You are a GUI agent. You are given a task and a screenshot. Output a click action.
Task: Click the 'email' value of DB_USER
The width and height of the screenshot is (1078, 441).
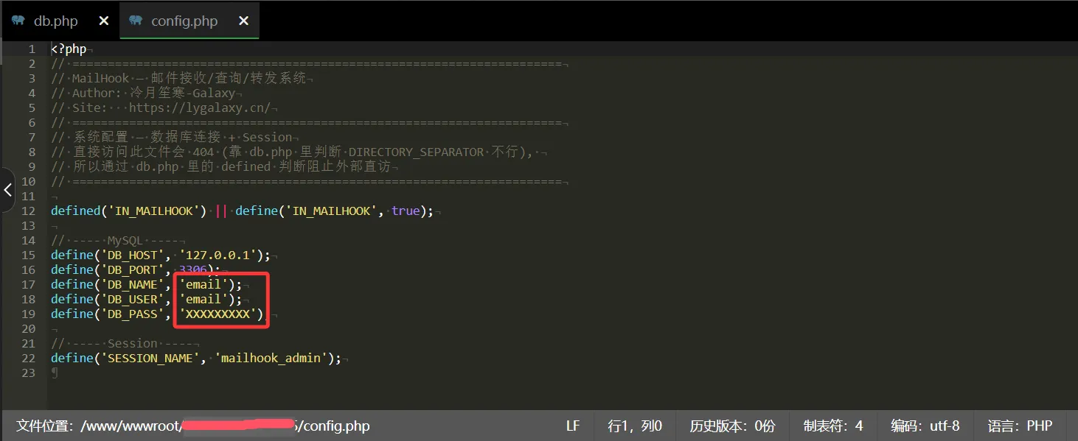[204, 299]
